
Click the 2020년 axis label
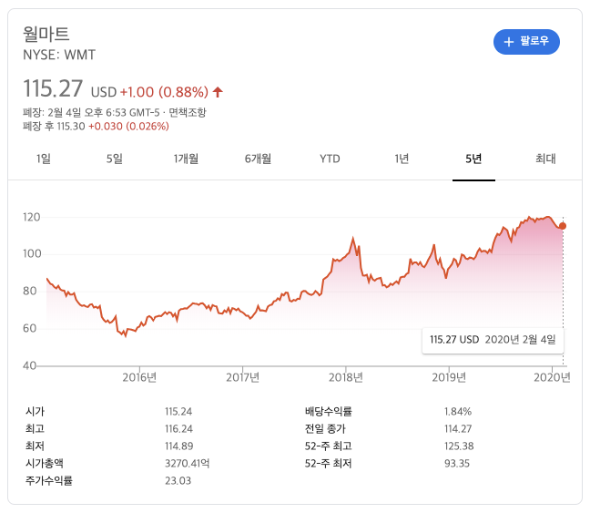(x=552, y=377)
